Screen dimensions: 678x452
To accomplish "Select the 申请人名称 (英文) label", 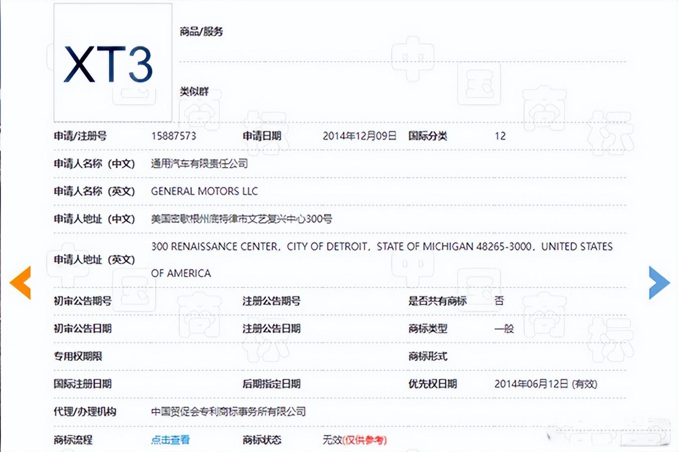I will click(94, 191).
